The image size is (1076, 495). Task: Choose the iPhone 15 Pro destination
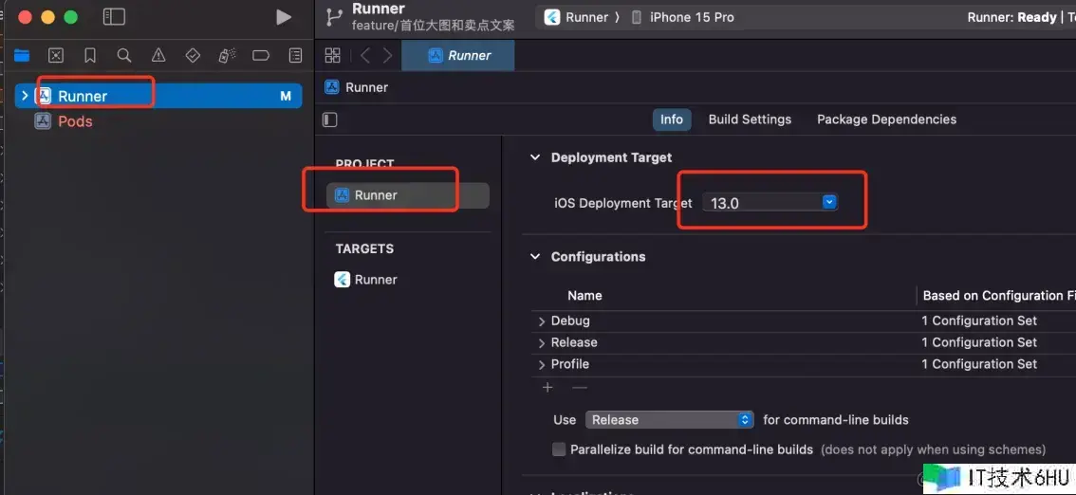pyautogui.click(x=682, y=17)
